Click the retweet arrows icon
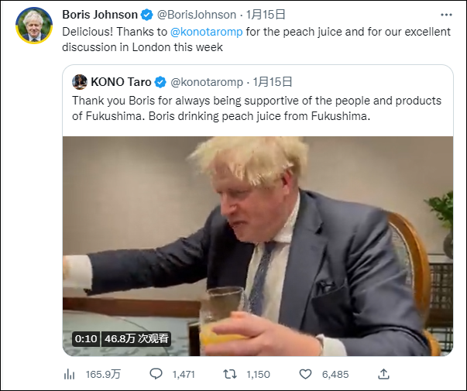 (230, 374)
